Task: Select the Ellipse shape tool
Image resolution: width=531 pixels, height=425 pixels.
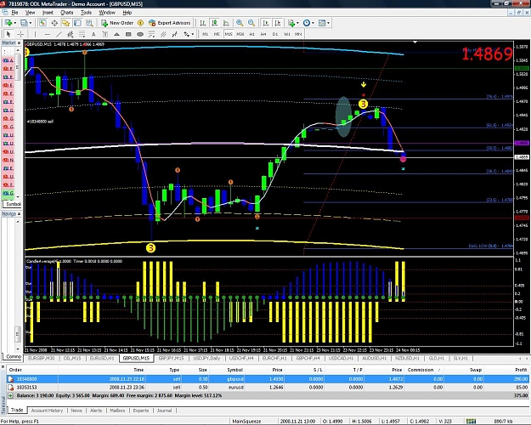Action: tap(140, 34)
